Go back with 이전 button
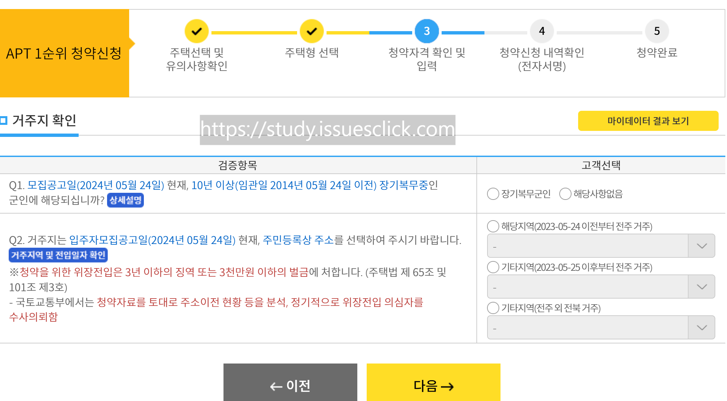The image size is (727, 401). point(290,382)
